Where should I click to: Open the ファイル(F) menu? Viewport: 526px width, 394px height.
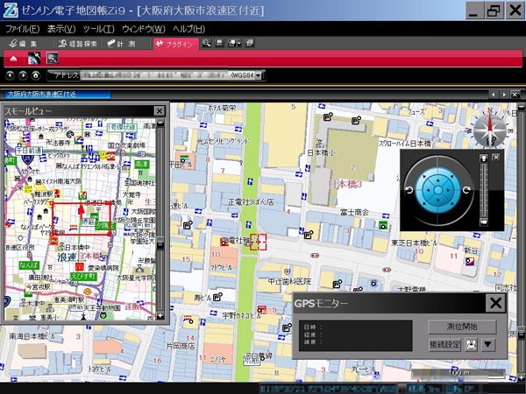click(x=23, y=29)
